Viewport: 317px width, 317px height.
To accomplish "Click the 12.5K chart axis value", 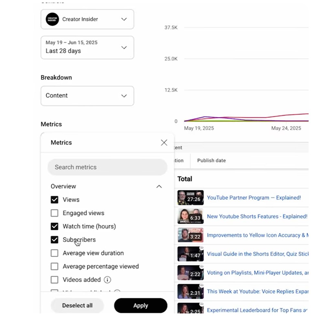I will pyautogui.click(x=171, y=90).
